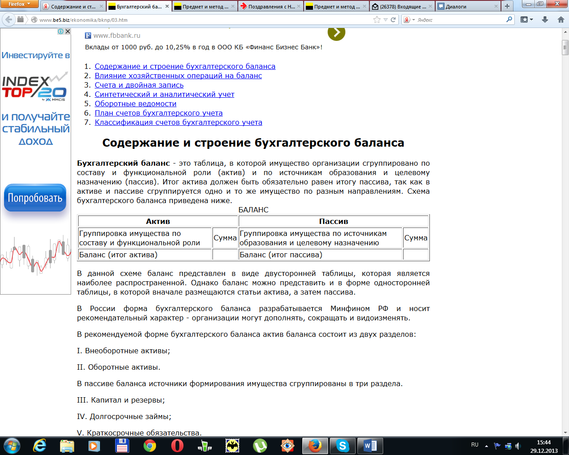
Task: Switch to the 'Диалоги' tab
Action: click(x=468, y=7)
